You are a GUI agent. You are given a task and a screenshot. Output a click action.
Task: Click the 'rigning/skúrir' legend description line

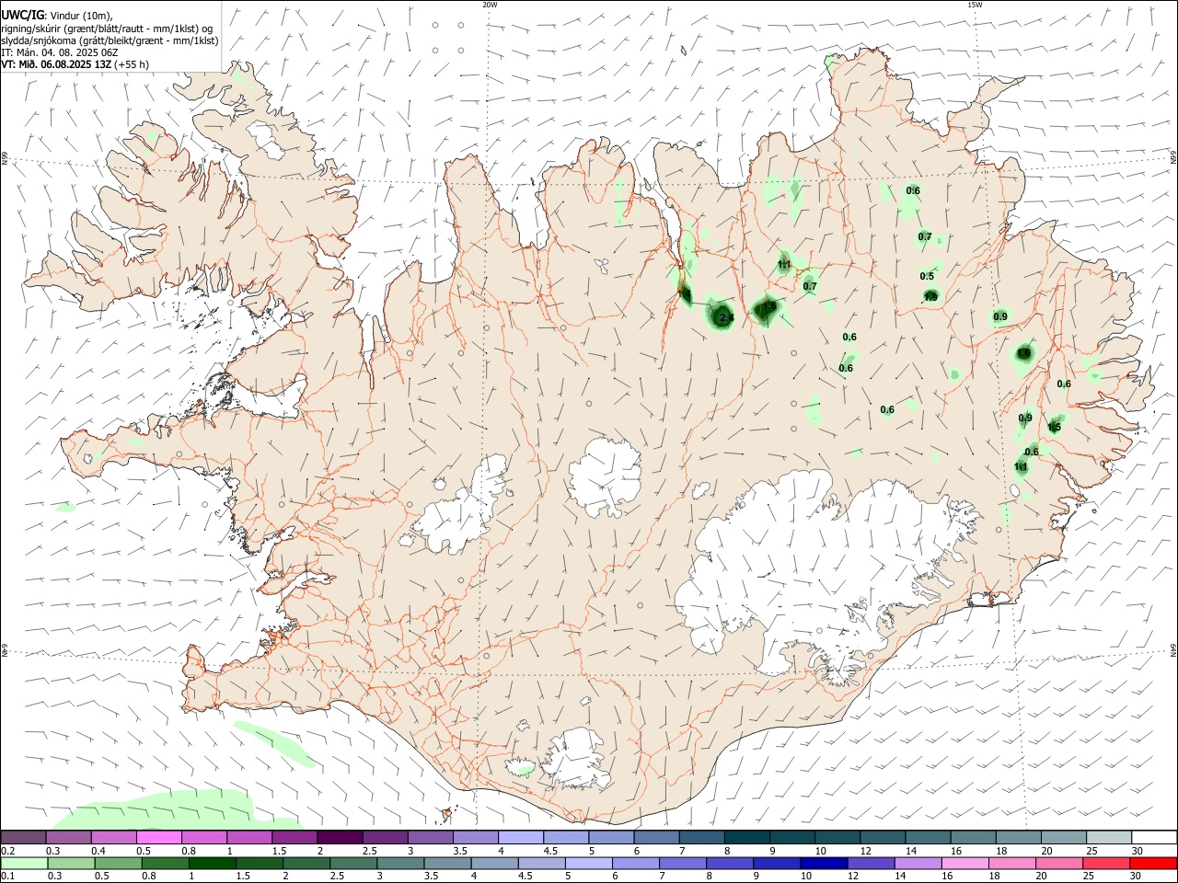[107, 29]
